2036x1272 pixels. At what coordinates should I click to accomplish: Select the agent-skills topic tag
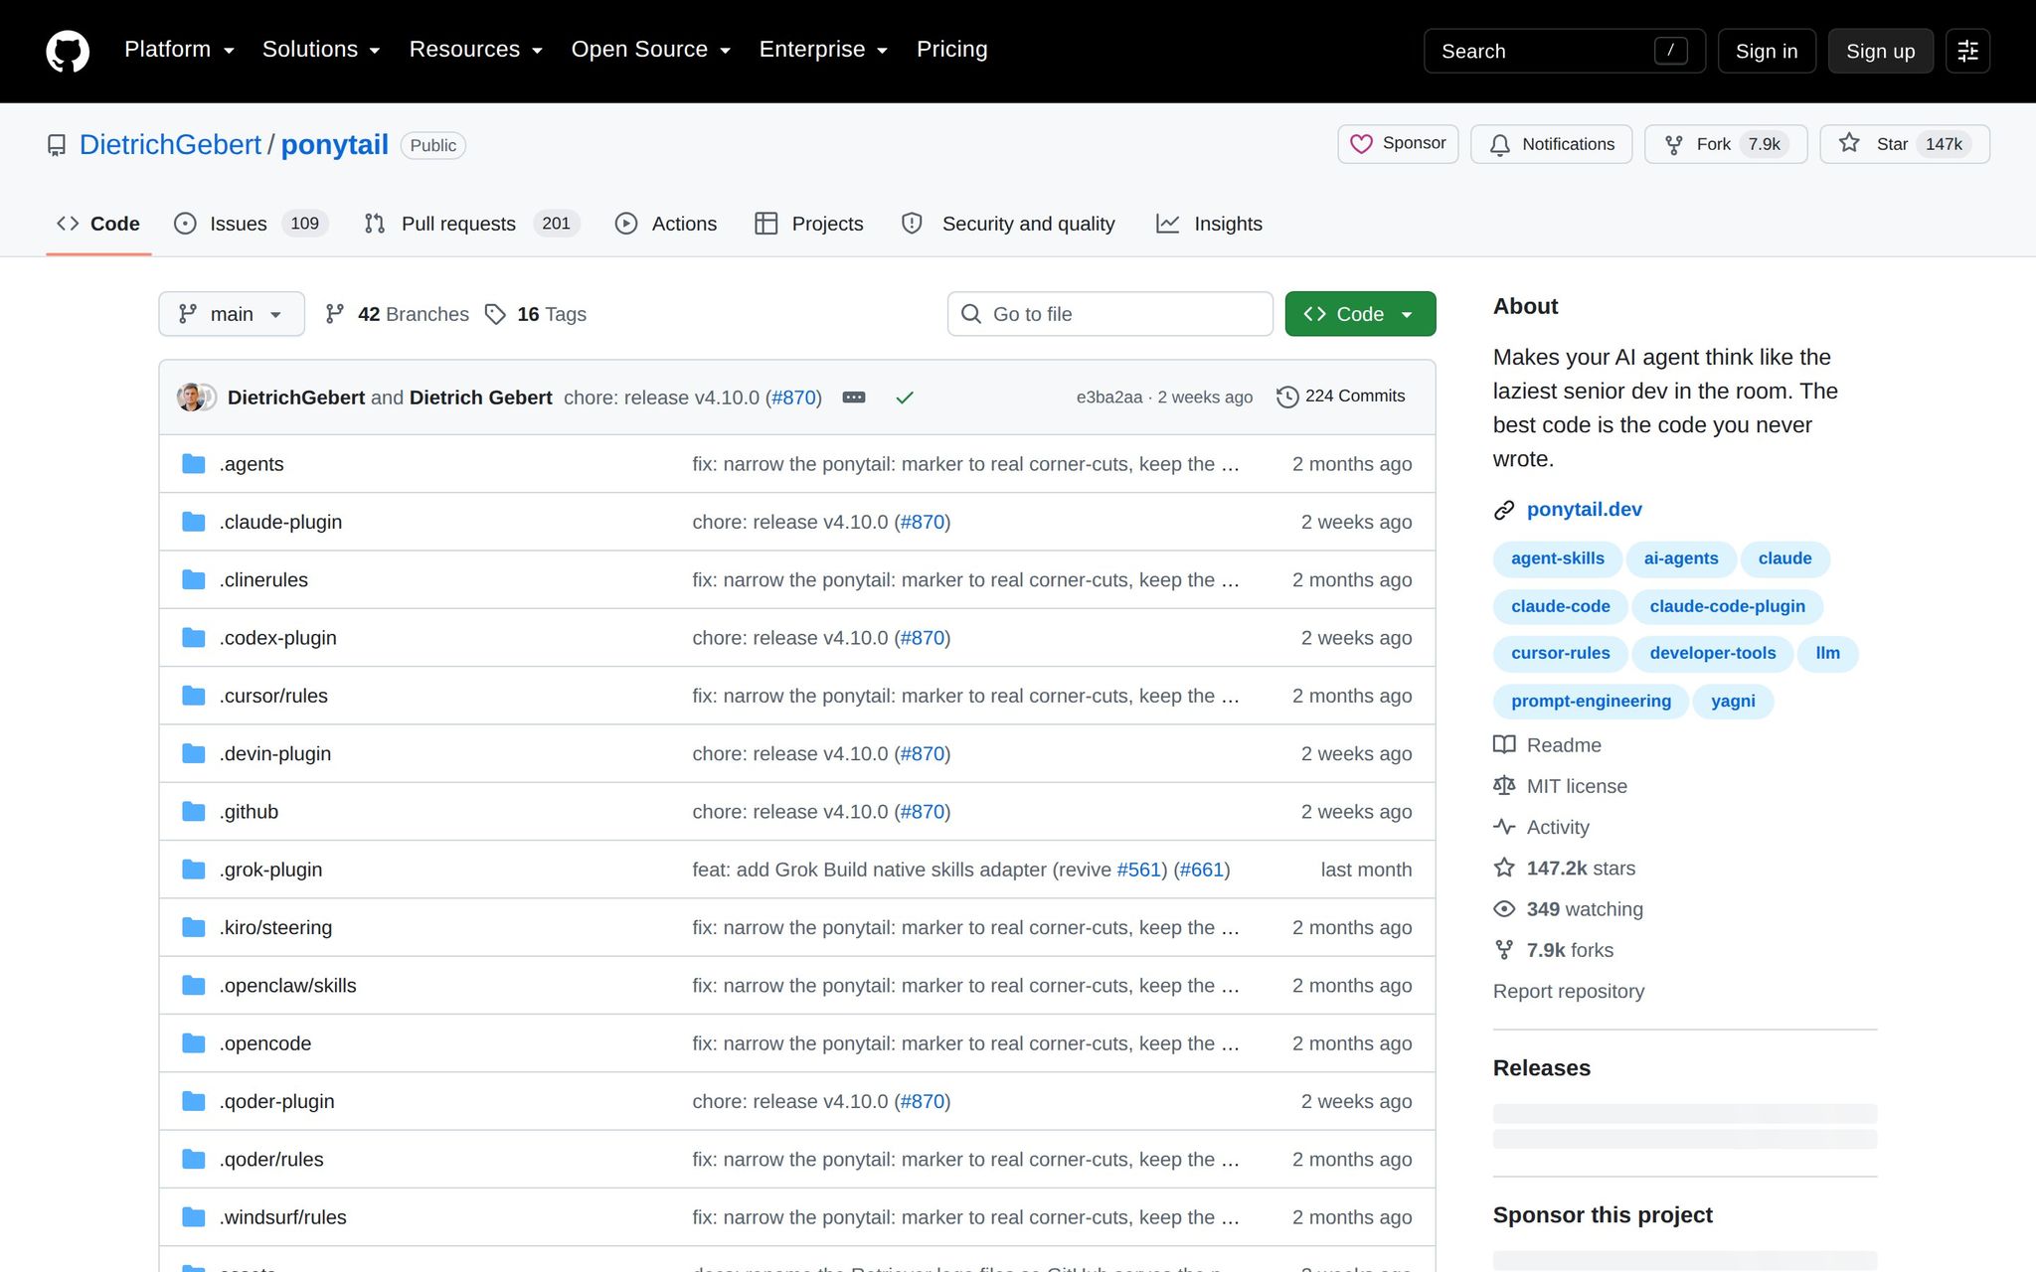pos(1557,558)
